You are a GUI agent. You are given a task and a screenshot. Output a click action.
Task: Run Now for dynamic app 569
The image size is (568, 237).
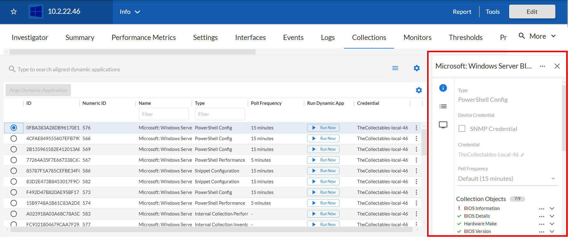pos(323,149)
